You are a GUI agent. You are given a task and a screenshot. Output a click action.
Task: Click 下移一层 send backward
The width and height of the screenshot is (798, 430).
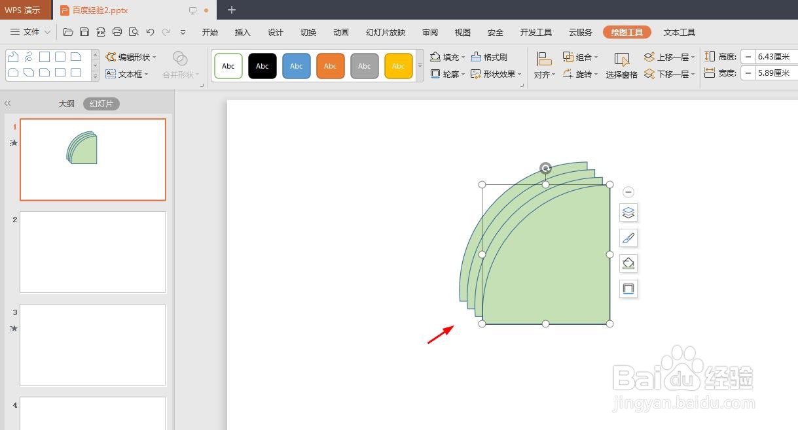coord(670,74)
